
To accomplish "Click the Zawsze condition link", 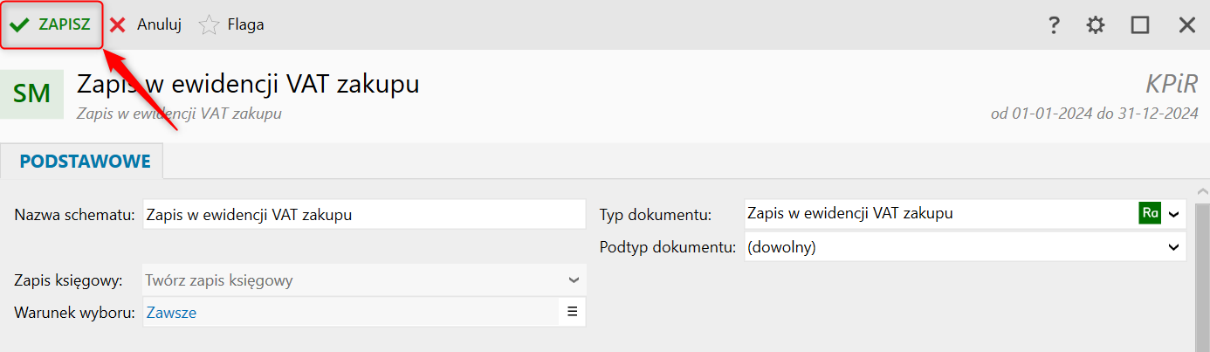I will tap(171, 312).
